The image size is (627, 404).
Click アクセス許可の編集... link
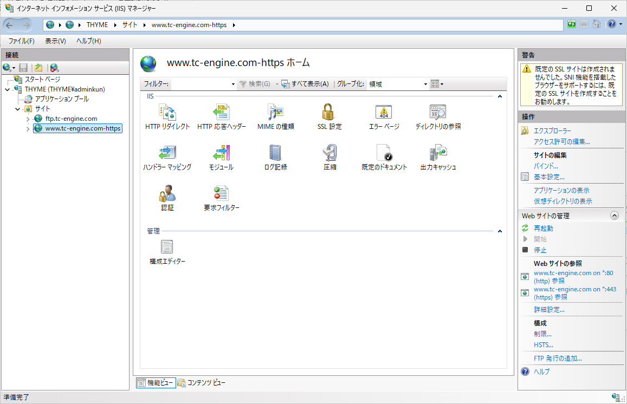click(x=562, y=141)
